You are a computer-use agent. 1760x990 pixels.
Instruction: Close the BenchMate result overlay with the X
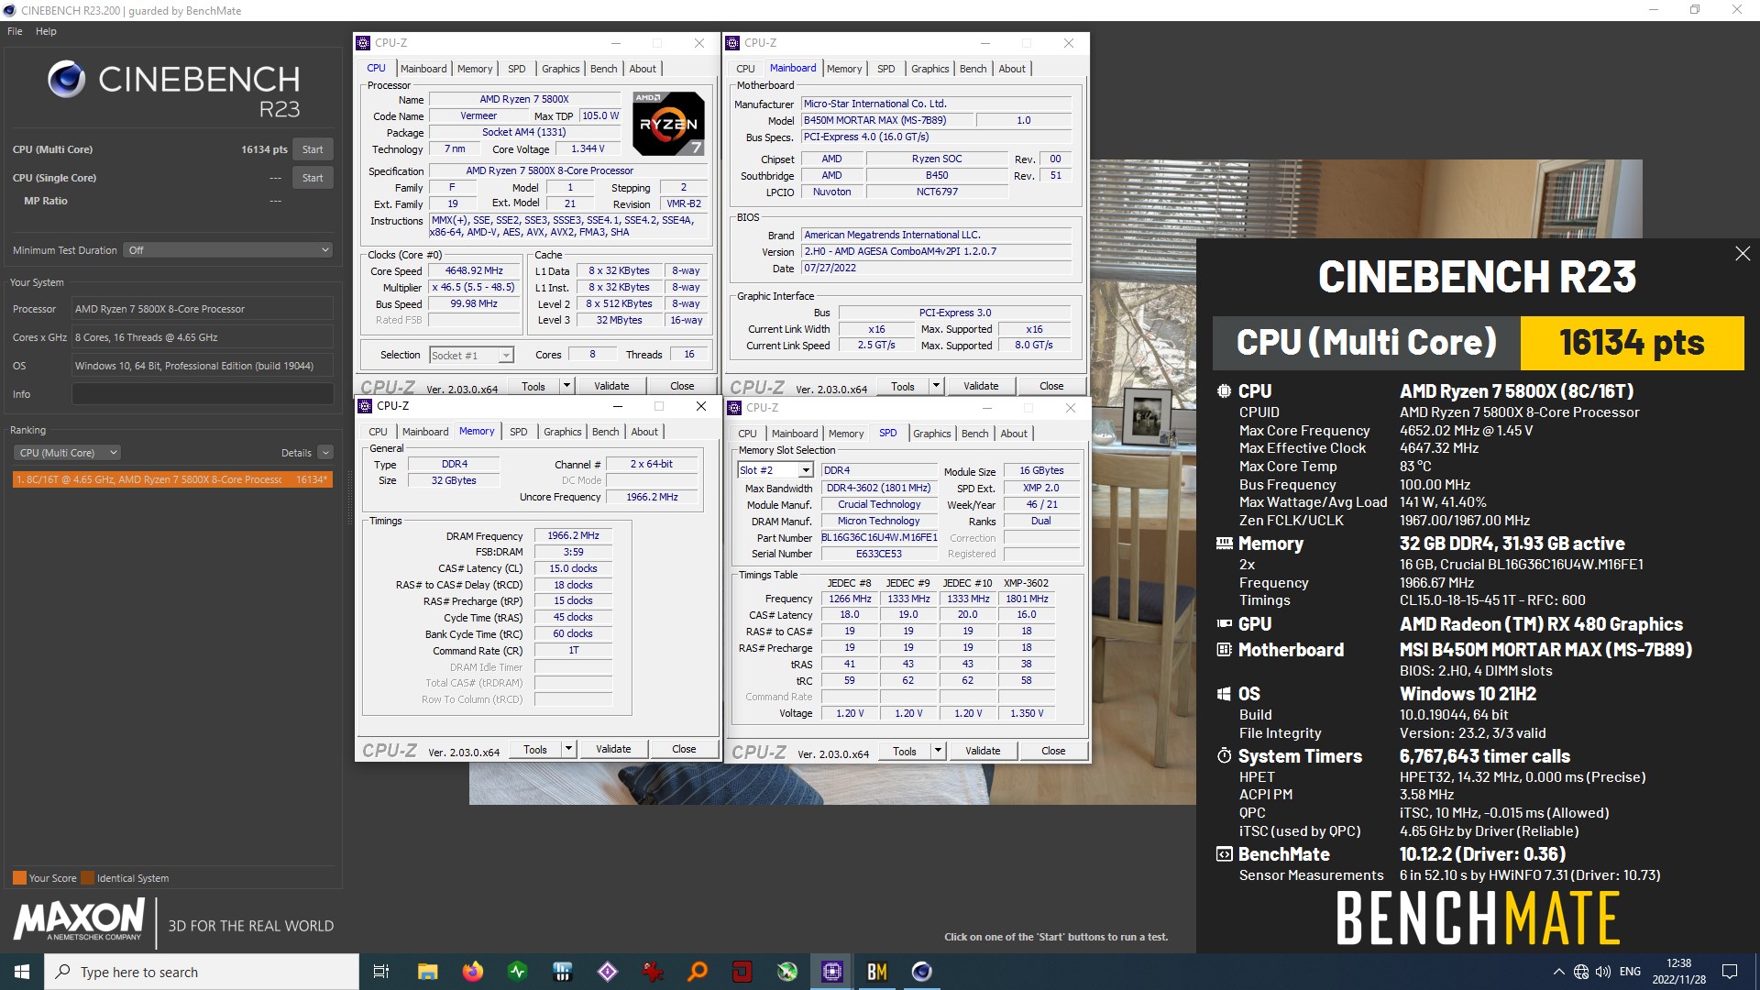(1743, 254)
